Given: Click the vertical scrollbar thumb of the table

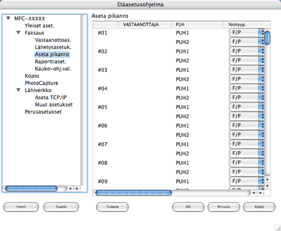Looking at the screenshot, I should coord(268,38).
